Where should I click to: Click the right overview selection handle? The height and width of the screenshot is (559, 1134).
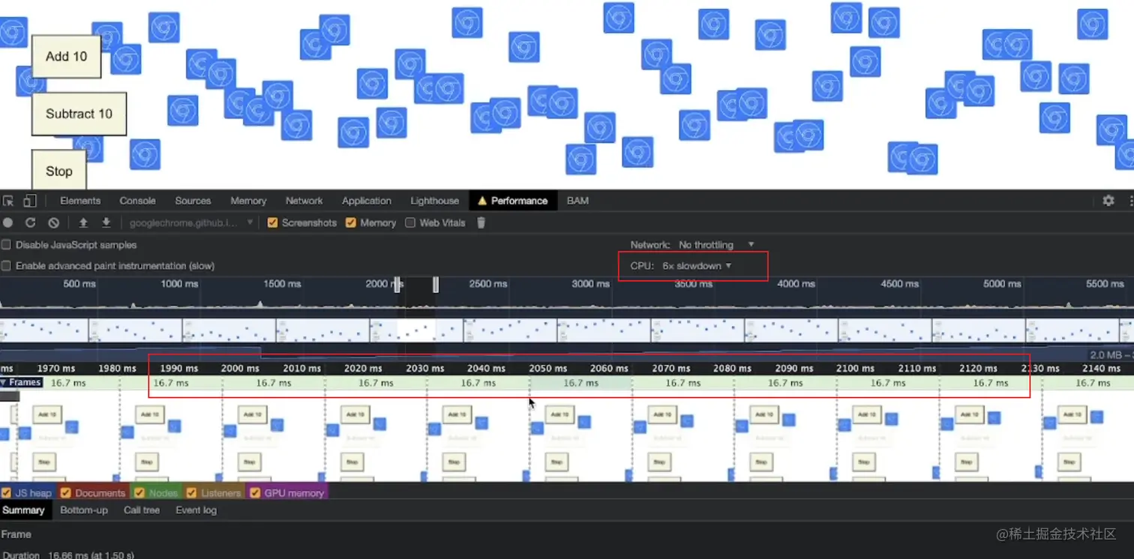click(x=436, y=284)
